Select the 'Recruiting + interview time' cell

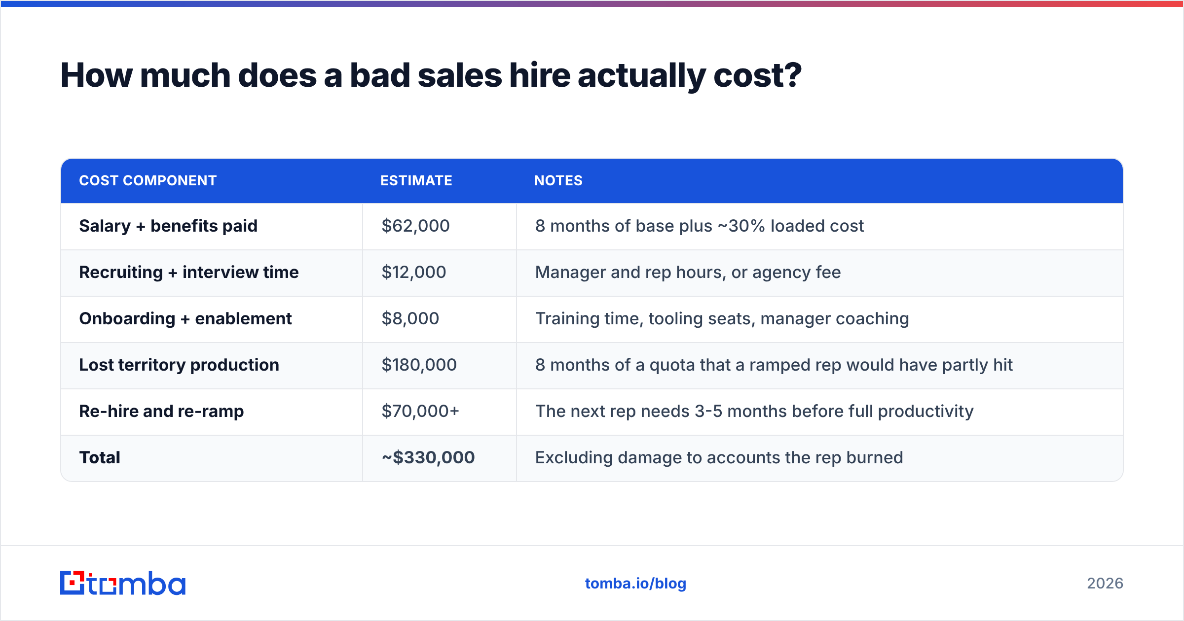click(x=189, y=272)
